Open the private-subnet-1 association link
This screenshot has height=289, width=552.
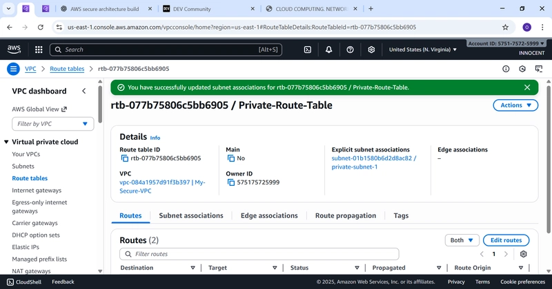click(374, 162)
